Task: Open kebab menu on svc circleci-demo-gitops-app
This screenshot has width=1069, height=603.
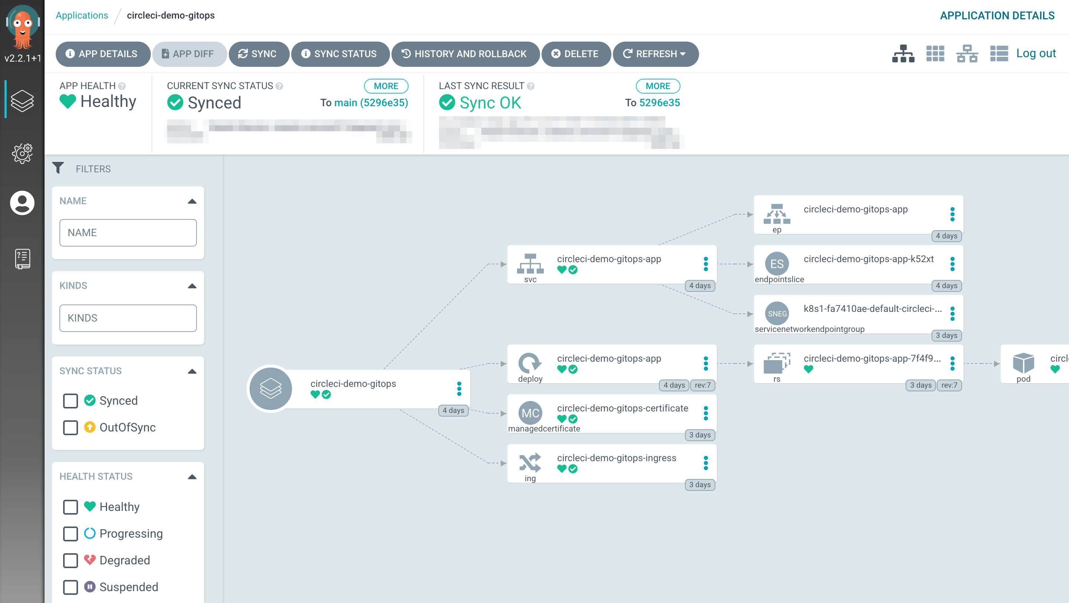Action: pyautogui.click(x=705, y=264)
